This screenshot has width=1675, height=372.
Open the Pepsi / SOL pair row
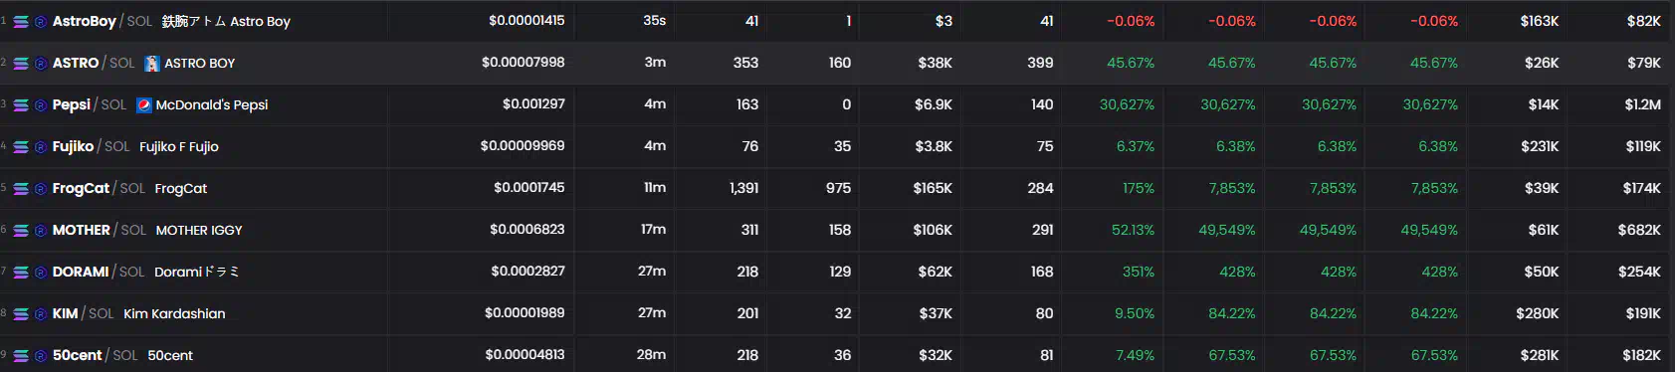[837, 104]
